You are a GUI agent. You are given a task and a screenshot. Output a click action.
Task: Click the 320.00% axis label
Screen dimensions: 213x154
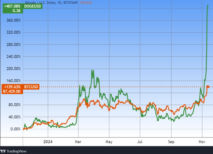(x=14, y=32)
